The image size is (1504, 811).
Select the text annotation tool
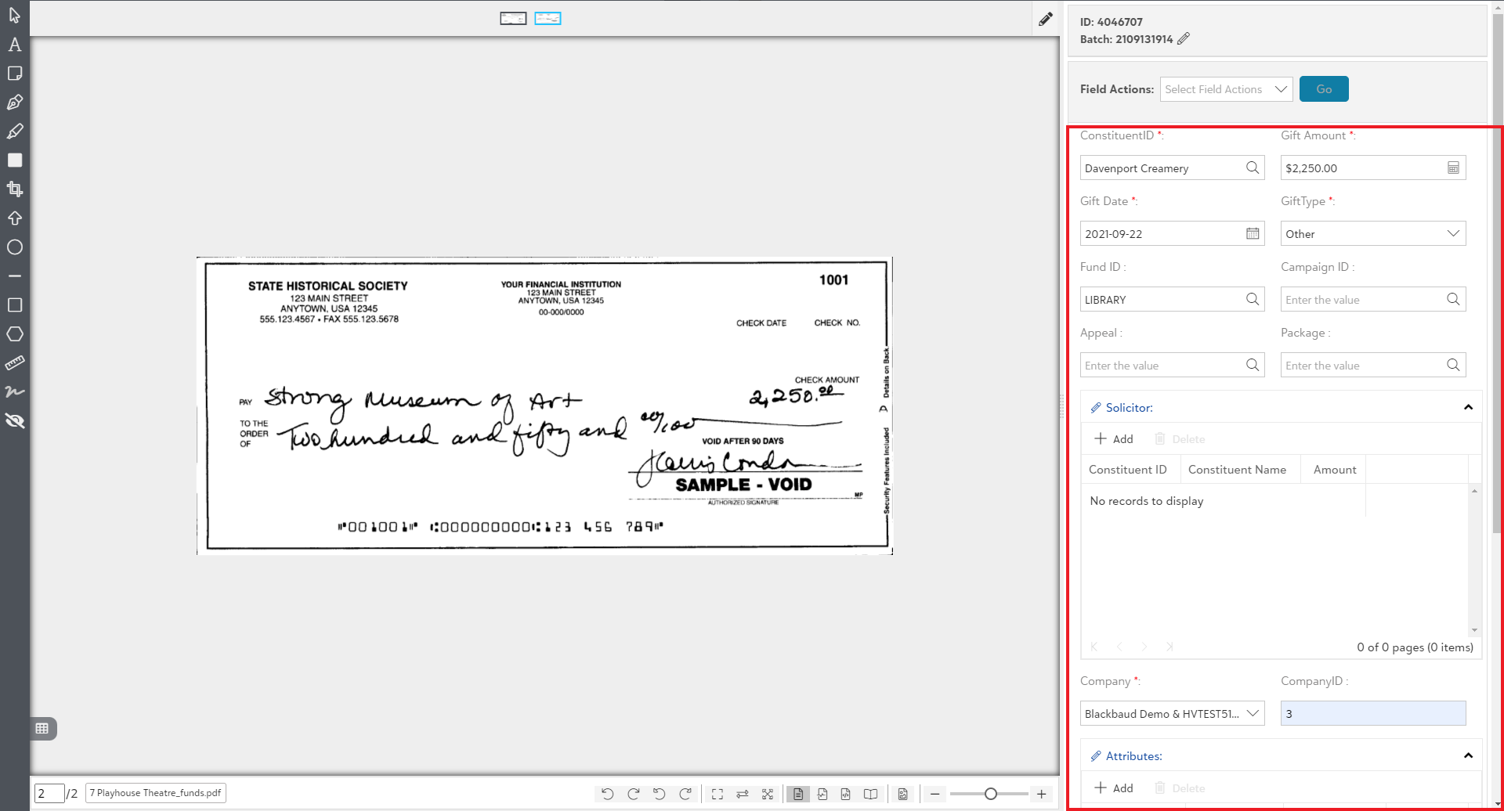point(14,45)
